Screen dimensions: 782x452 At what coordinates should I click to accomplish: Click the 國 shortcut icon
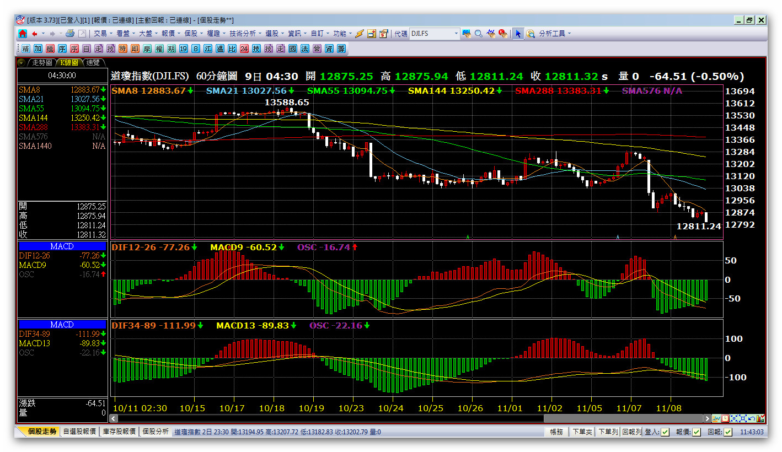(292, 49)
